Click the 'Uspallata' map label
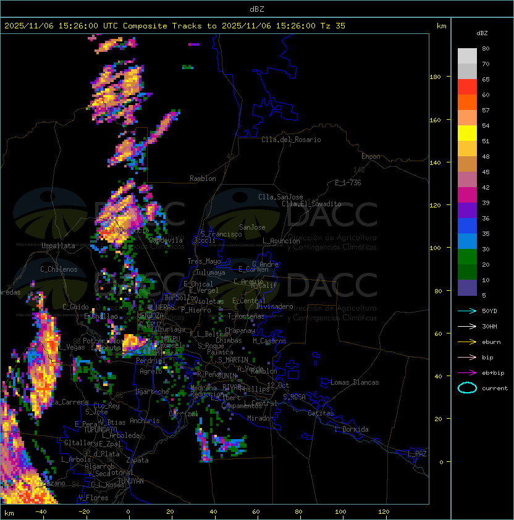514x520 pixels. (58, 246)
